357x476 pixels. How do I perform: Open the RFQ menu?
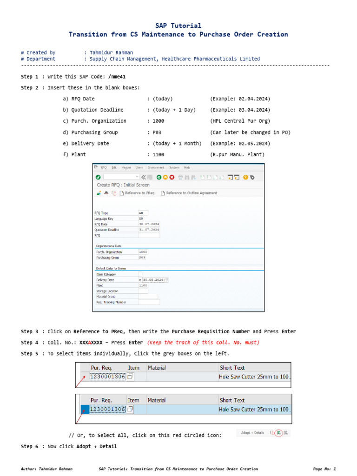click(x=104, y=167)
